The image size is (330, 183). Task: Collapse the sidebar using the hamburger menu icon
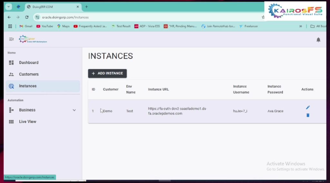11,39
